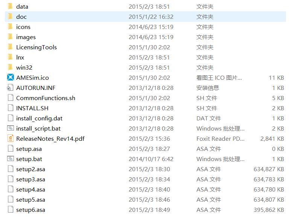Click the INSTALL.SH file icon

click(x=11, y=108)
